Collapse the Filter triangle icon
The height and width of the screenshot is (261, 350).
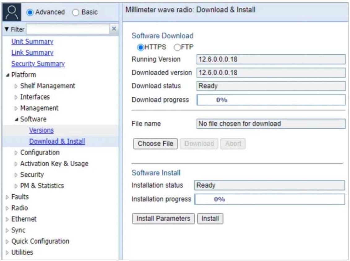7,29
